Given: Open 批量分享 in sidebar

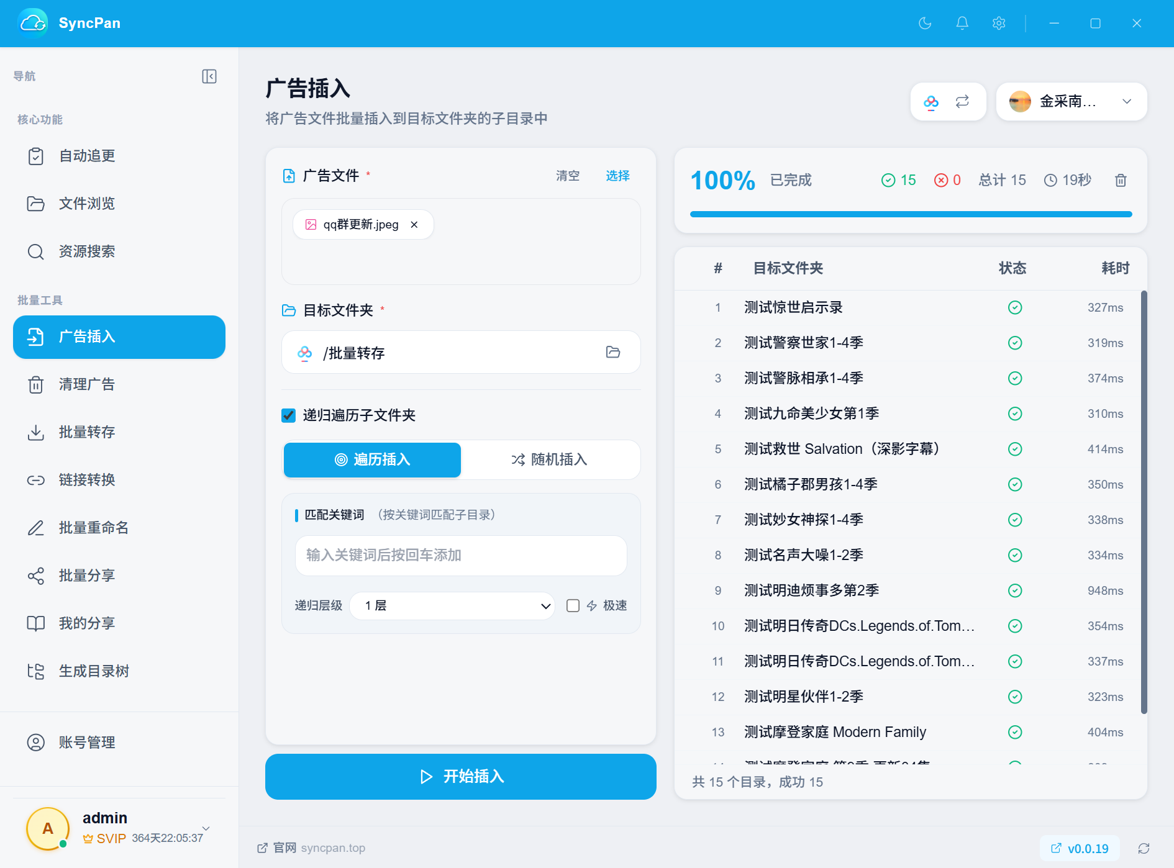Looking at the screenshot, I should [x=119, y=576].
